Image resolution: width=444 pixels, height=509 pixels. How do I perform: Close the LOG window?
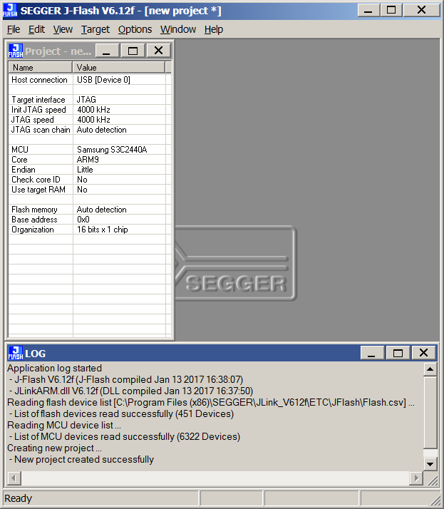(423, 353)
